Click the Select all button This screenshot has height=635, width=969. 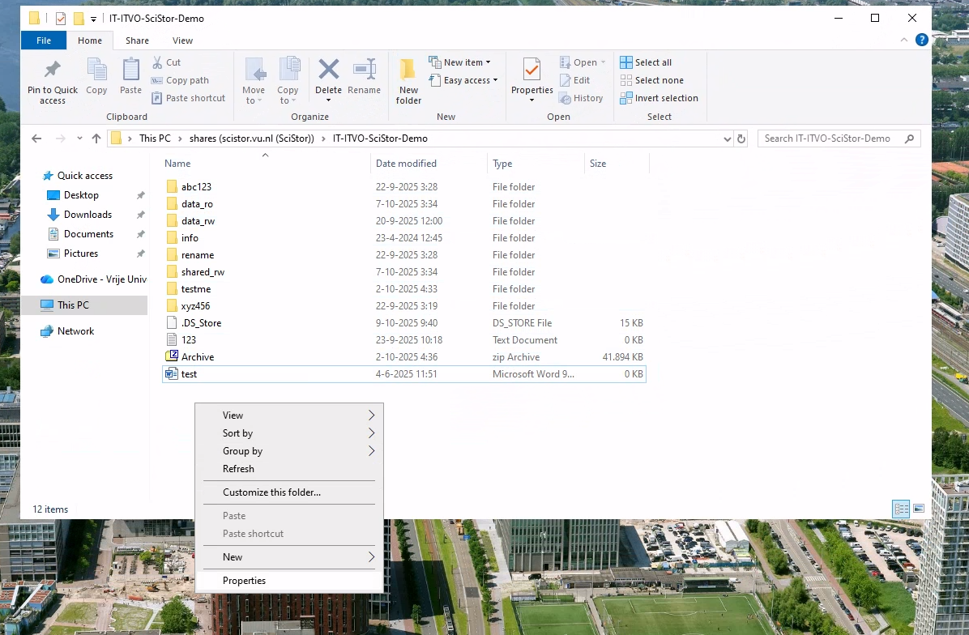click(x=646, y=62)
